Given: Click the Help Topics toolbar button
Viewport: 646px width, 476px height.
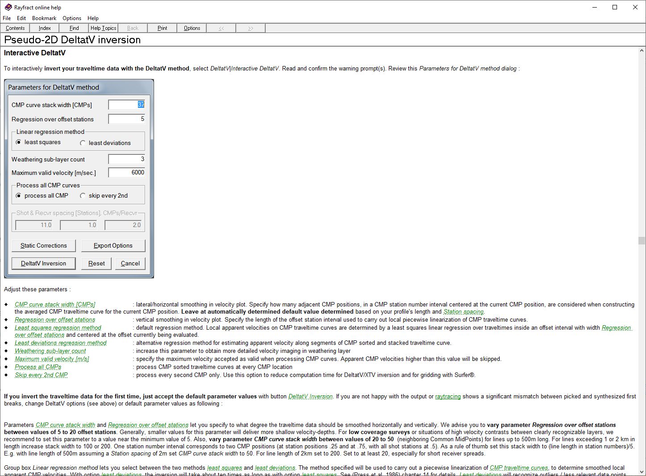Looking at the screenshot, I should coord(104,28).
